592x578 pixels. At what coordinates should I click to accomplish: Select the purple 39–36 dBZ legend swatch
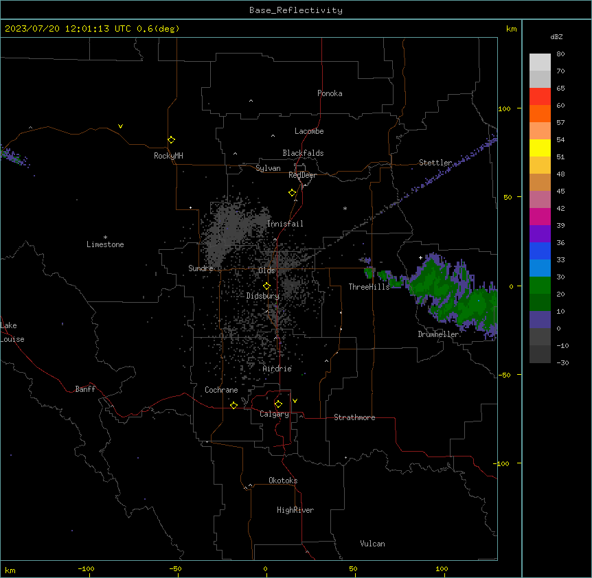pyautogui.click(x=540, y=234)
